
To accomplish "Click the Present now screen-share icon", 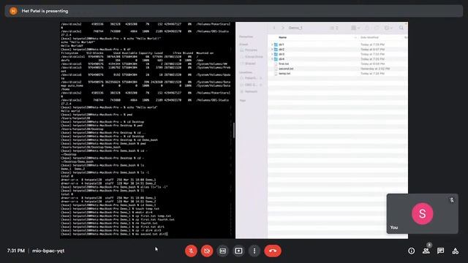I will click(238, 251).
